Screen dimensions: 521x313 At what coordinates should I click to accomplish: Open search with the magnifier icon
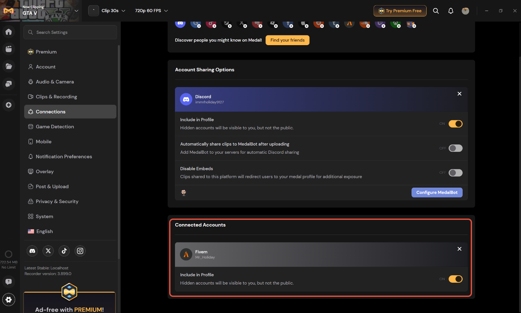click(x=436, y=11)
